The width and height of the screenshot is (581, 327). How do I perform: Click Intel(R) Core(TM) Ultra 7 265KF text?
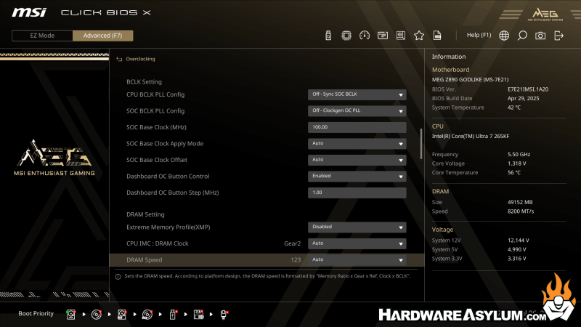point(471,136)
